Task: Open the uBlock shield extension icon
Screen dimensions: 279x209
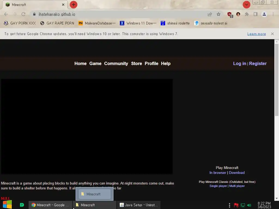Action: [x=230, y=14]
